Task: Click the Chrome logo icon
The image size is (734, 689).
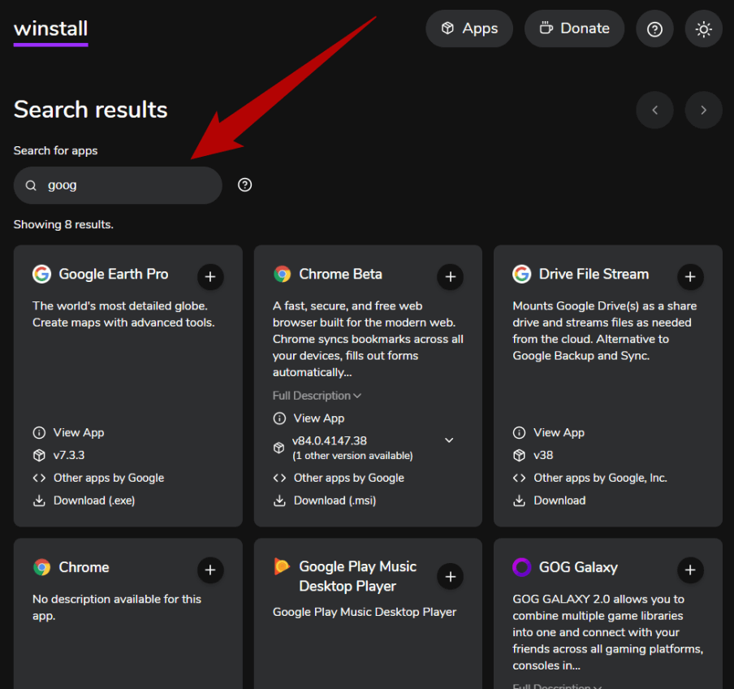Action: [x=41, y=567]
